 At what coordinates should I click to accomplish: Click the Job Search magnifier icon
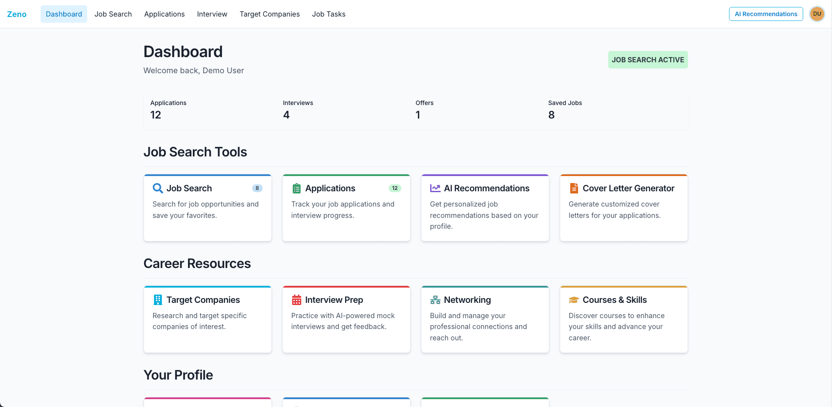tap(158, 188)
